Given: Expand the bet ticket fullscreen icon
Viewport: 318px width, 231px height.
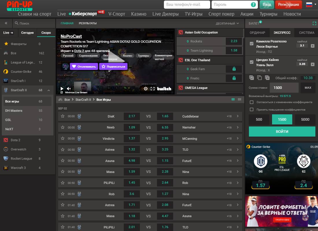Looking at the screenshot, I should coord(315,23).
